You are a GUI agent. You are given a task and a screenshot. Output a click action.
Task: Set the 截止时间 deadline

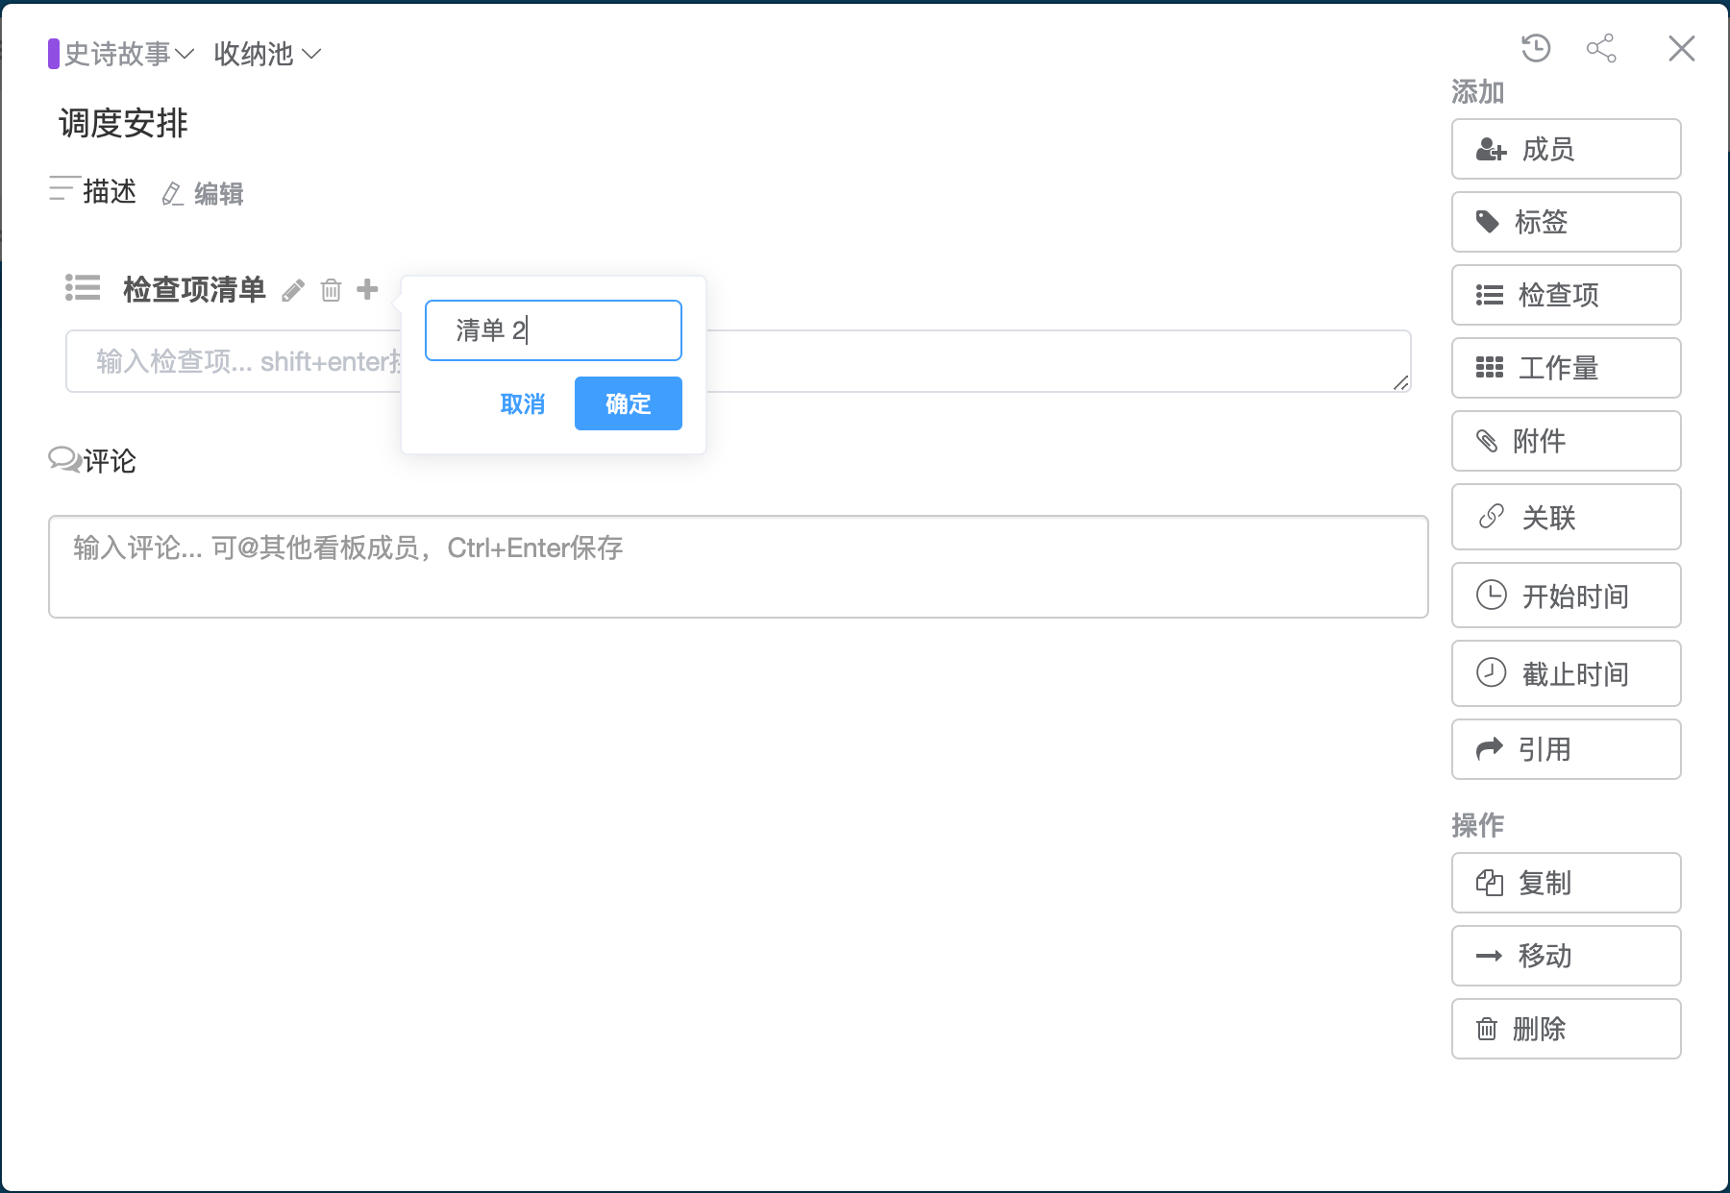tap(1566, 673)
